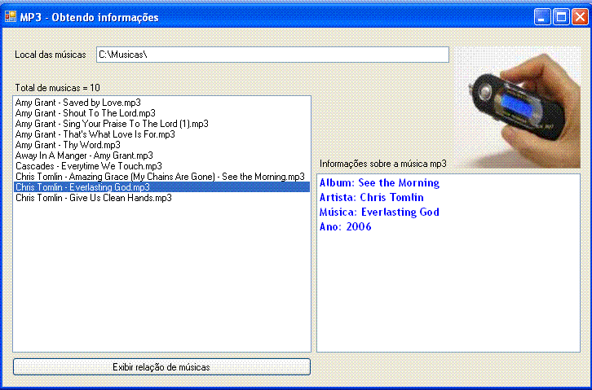
Task: Click the Local das músicas label
Action: (x=51, y=55)
